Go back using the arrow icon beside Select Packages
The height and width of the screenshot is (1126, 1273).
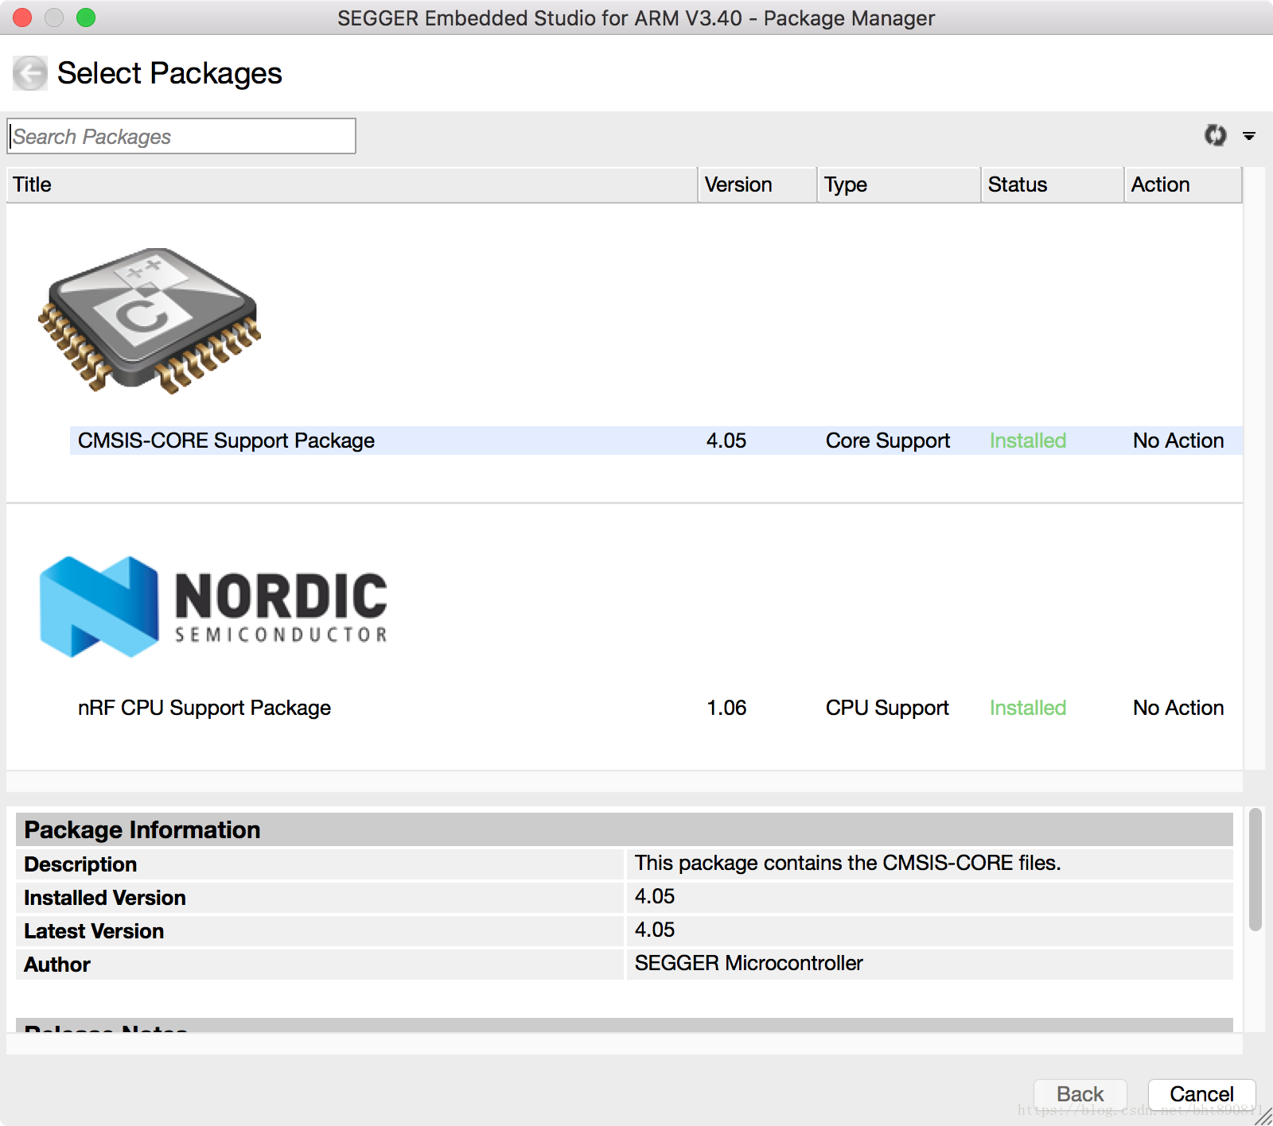tap(30, 73)
